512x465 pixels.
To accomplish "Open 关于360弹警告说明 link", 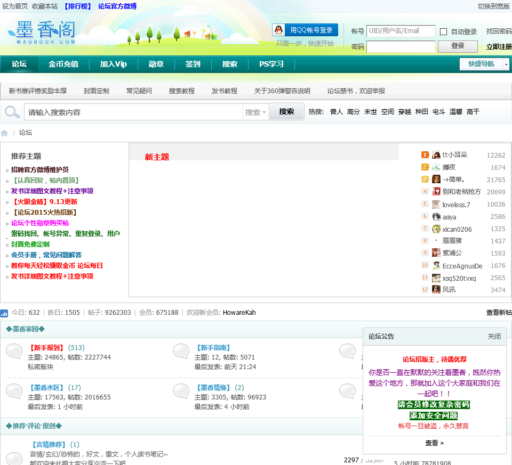I will [282, 91].
